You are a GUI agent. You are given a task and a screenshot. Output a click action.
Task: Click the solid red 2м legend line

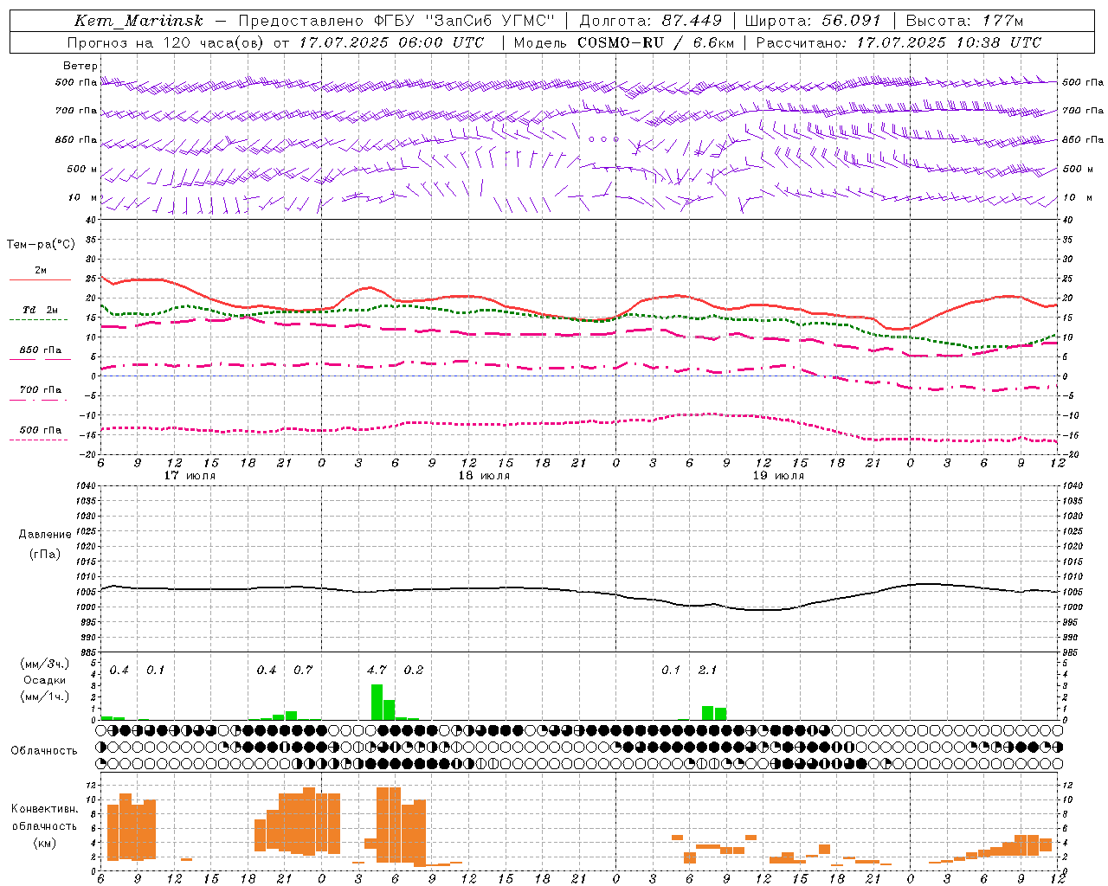point(40,279)
